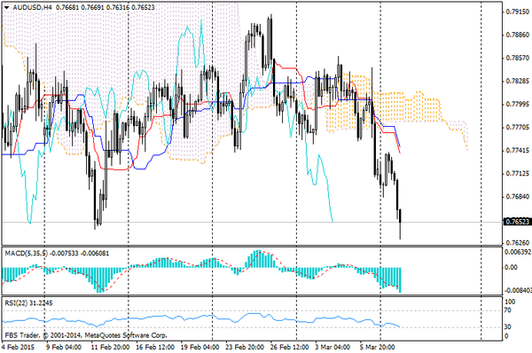Click the 26 Feb 12:00 time label

(x=289, y=347)
